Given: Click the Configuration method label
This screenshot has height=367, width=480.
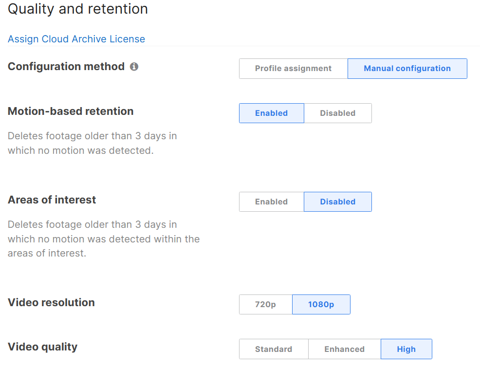Looking at the screenshot, I should tap(66, 66).
